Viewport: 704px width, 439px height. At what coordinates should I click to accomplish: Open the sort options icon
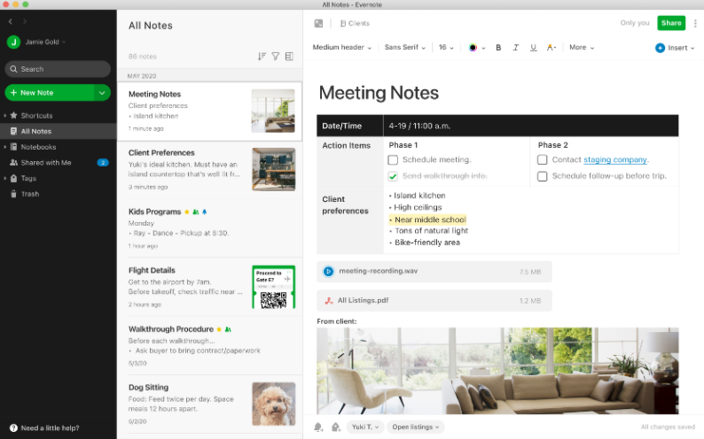[x=262, y=56]
